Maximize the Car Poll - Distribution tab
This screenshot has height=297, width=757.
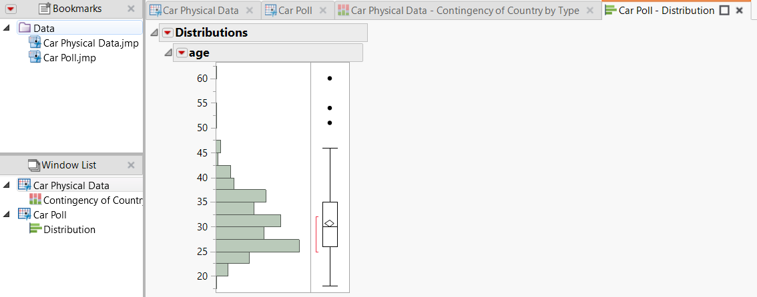pyautogui.click(x=724, y=11)
